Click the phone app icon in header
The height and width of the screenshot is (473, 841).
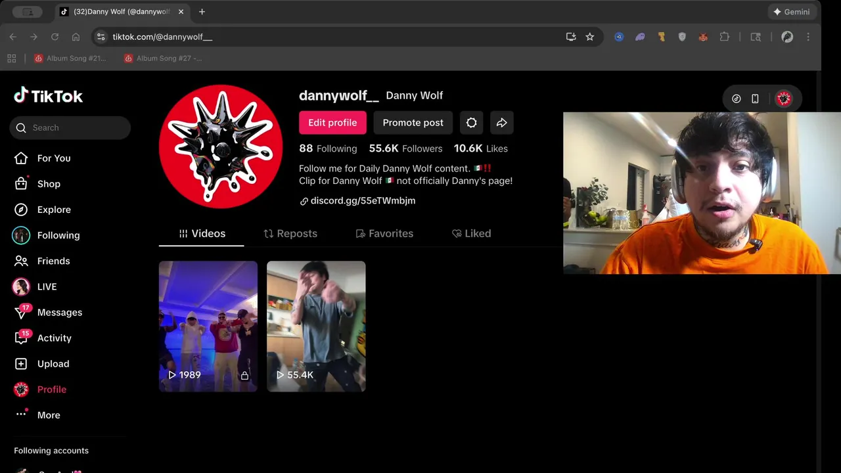[755, 99]
